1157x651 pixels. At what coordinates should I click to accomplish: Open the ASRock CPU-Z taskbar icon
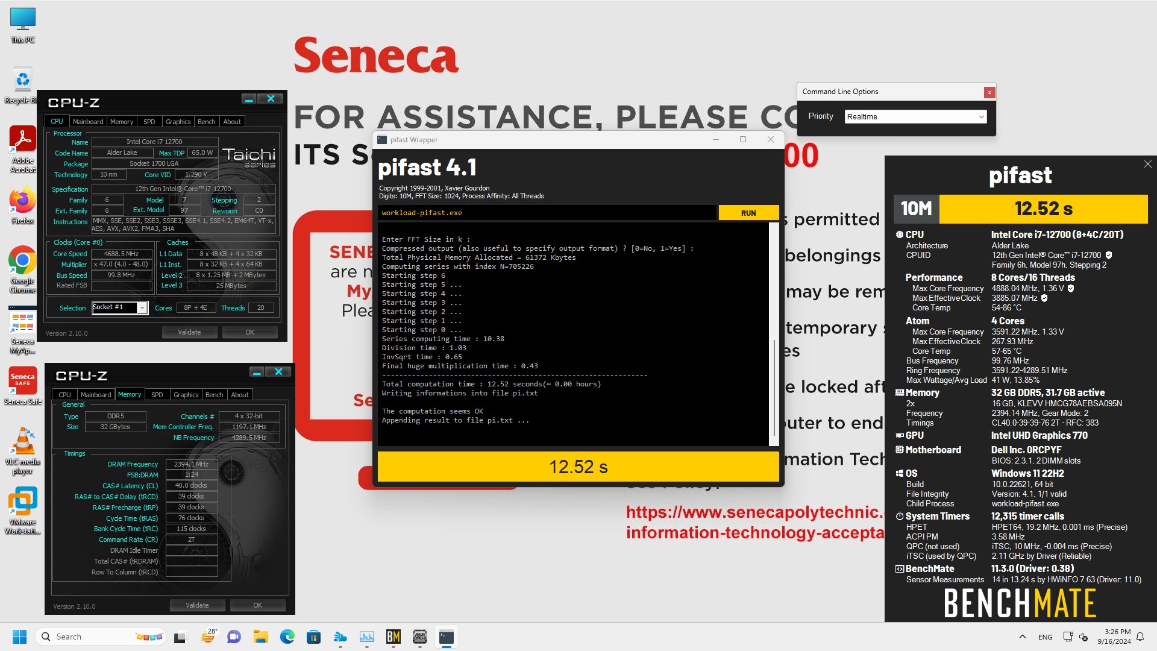coord(420,637)
